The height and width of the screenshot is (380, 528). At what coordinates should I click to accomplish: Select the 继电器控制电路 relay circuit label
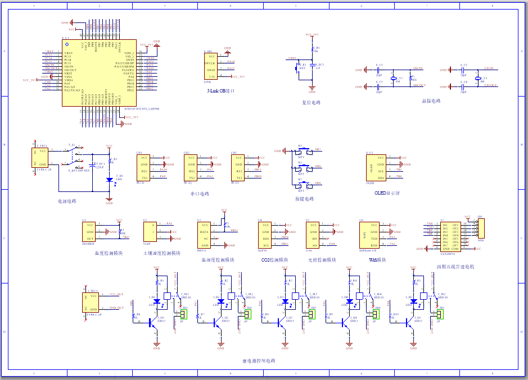click(259, 361)
